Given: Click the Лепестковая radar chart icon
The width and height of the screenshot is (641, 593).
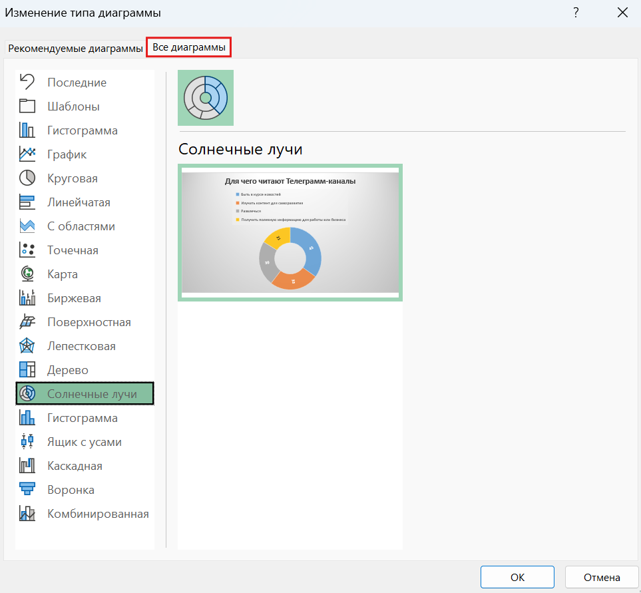Looking at the screenshot, I should pos(27,346).
